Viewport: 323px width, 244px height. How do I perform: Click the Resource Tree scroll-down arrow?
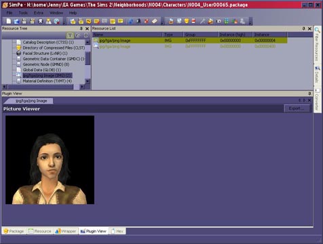pos(88,81)
